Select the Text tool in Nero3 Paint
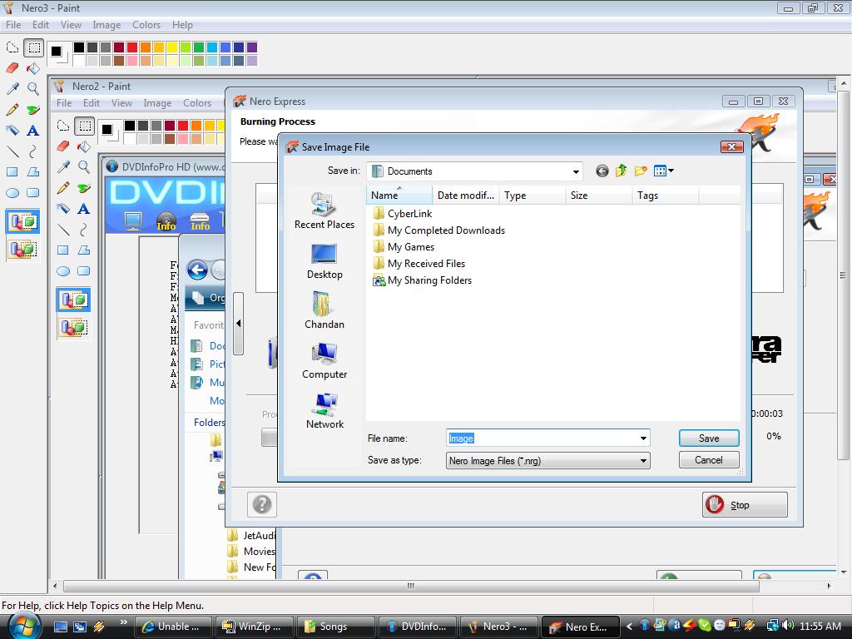Viewport: 852px width, 639px height. click(33, 131)
